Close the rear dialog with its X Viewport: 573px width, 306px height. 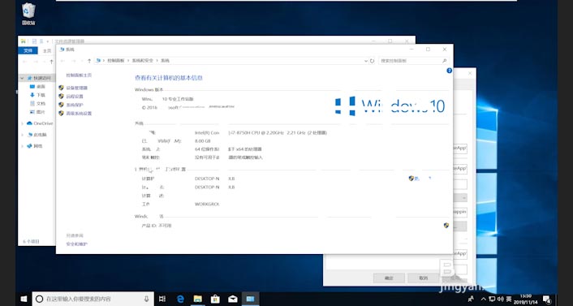(470, 73)
